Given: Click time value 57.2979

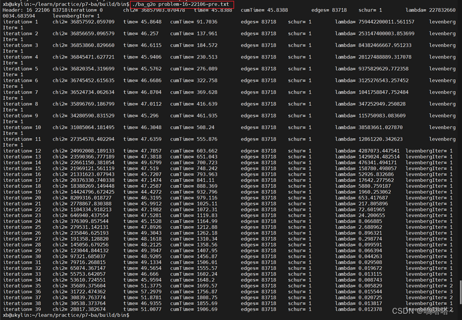Looking at the screenshot, I should 151,292.
